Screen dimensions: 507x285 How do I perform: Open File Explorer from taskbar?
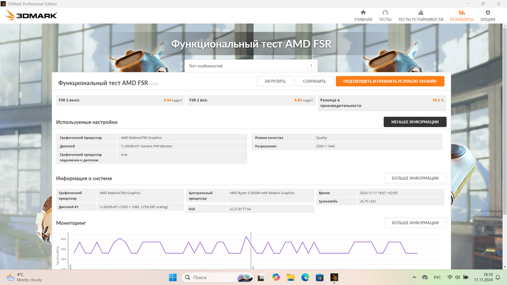[x=290, y=277]
